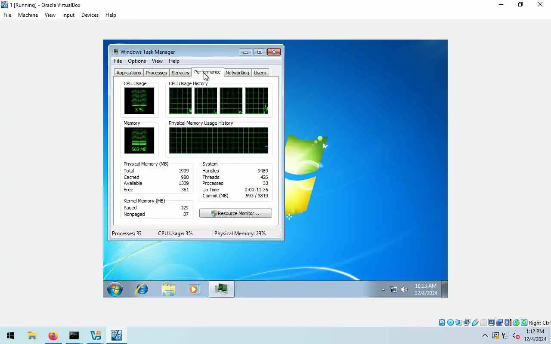Switch to the Processes tab
Viewport: 551px width, 344px height.
(156, 73)
